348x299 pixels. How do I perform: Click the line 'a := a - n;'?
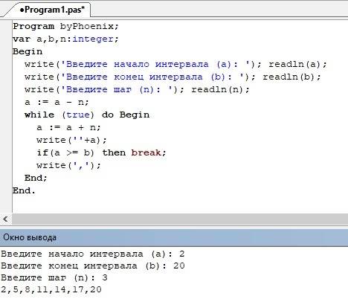tap(57, 102)
